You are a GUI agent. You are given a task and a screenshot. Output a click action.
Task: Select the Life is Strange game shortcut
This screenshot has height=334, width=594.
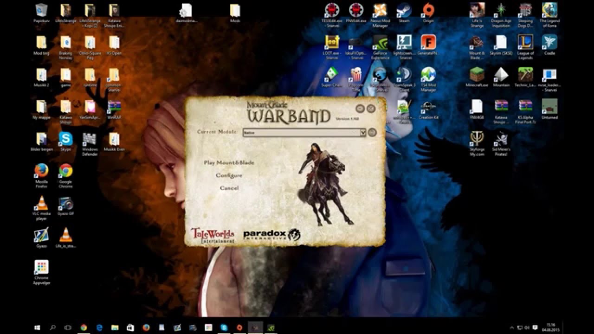pyautogui.click(x=477, y=15)
